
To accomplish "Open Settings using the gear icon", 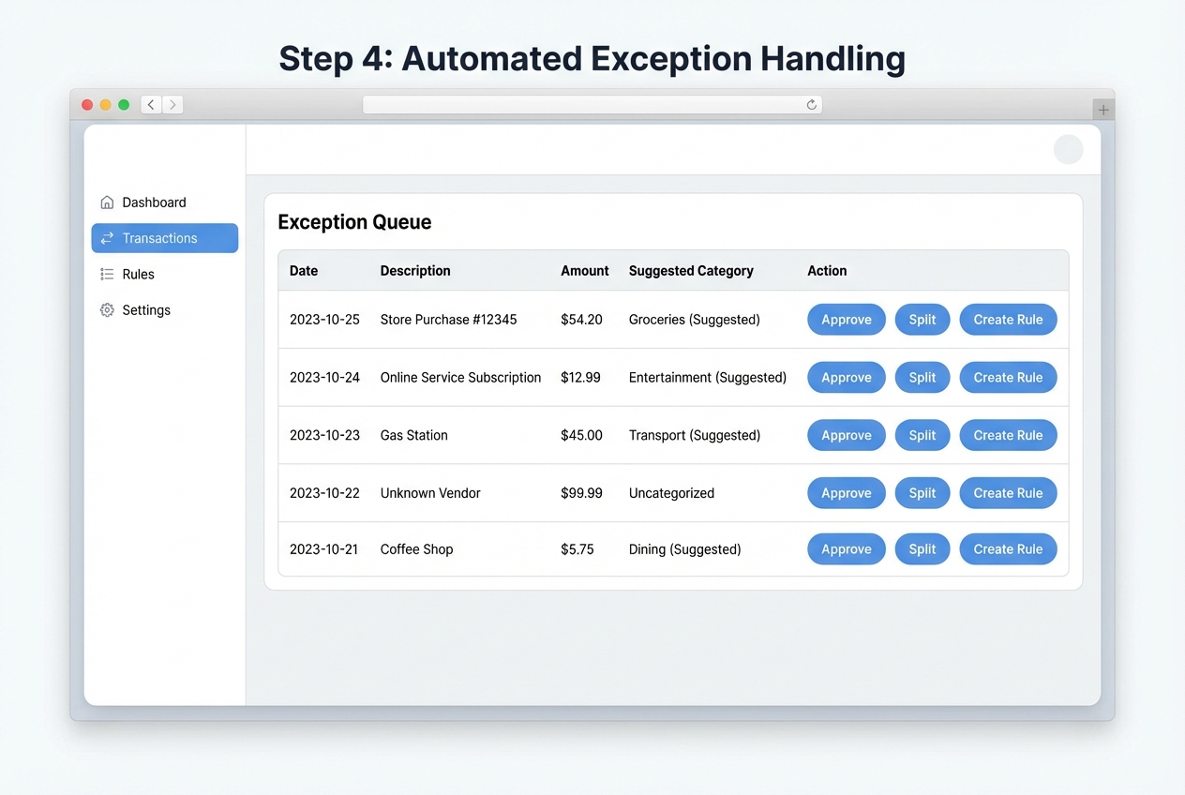I will pos(106,309).
